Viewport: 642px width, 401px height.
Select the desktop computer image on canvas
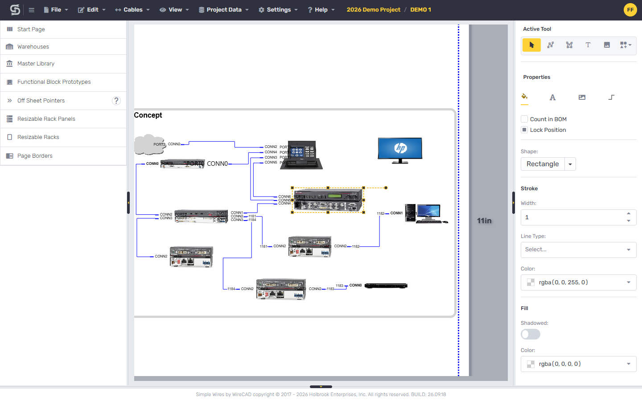(x=426, y=213)
